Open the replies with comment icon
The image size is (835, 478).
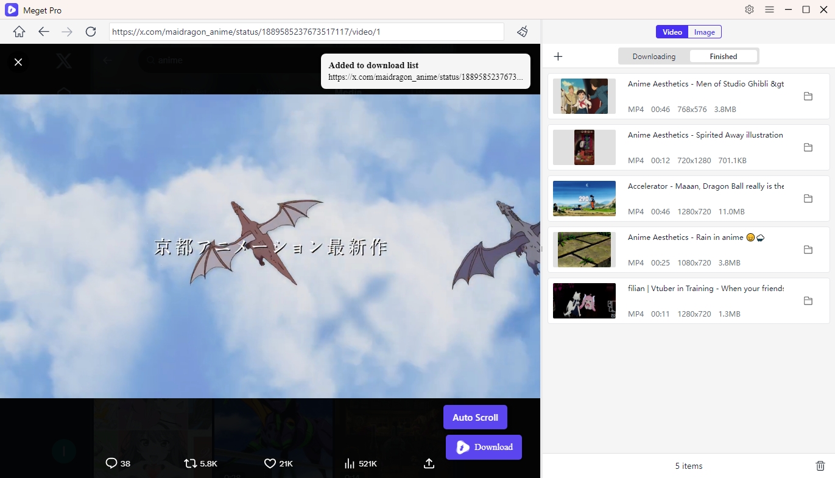(x=111, y=463)
